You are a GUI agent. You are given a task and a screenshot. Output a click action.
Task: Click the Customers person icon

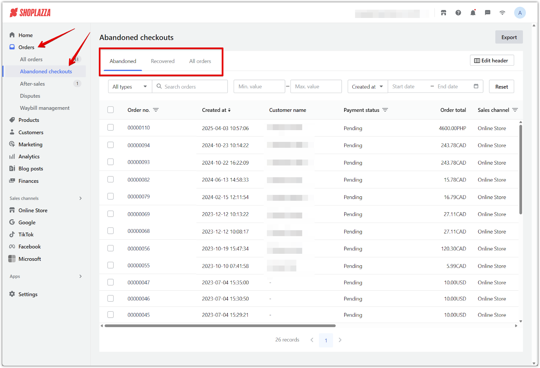(x=12, y=132)
